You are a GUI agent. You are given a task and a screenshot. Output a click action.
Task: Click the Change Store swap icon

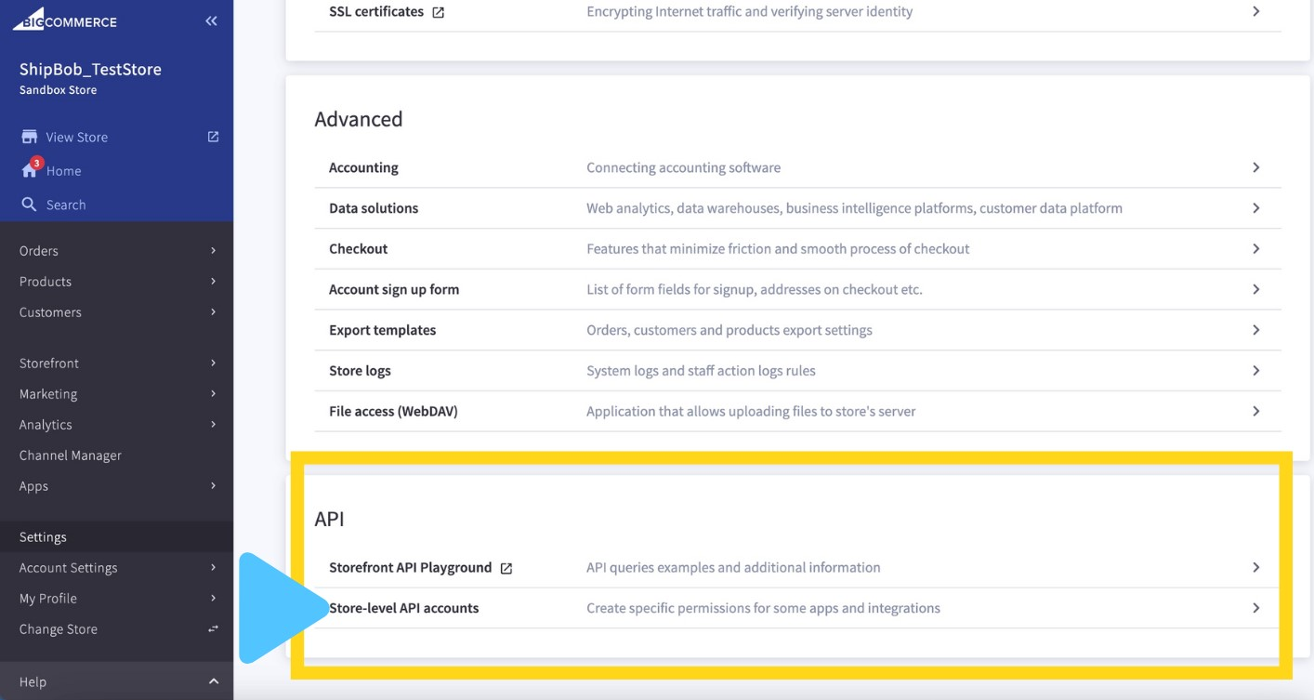212,628
